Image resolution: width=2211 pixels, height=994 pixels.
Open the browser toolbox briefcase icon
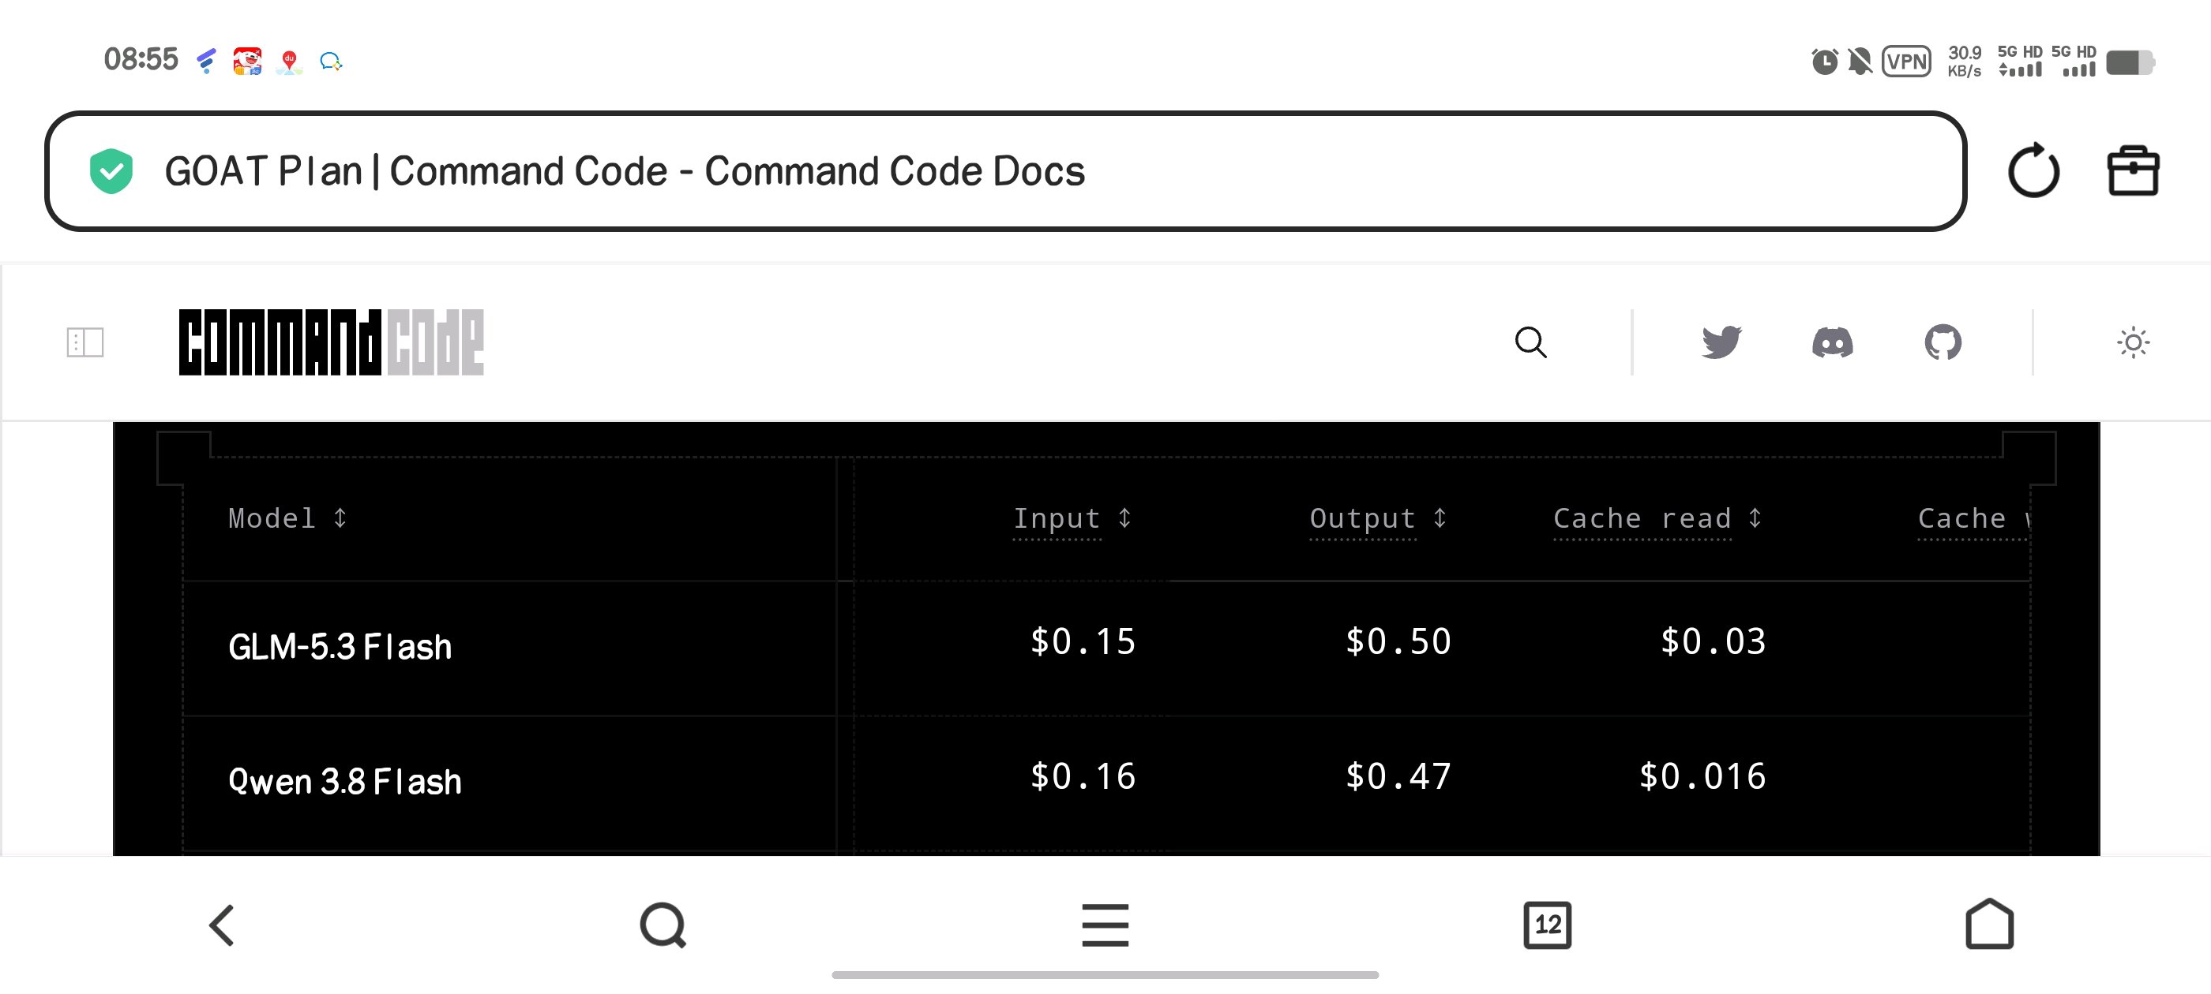[x=2133, y=170]
